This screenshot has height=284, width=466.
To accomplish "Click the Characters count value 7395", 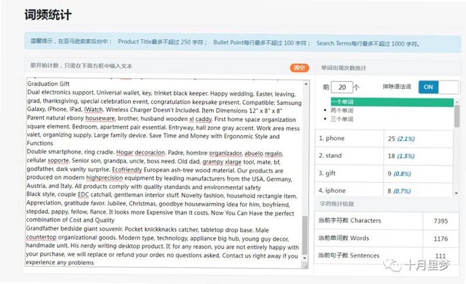I will [441, 221].
